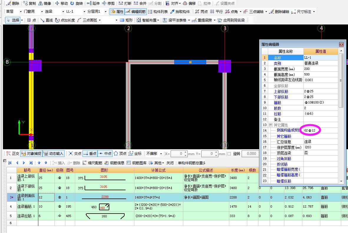Select the 两点 two-point axis tool
348x233 pixels.
(x=201, y=12)
